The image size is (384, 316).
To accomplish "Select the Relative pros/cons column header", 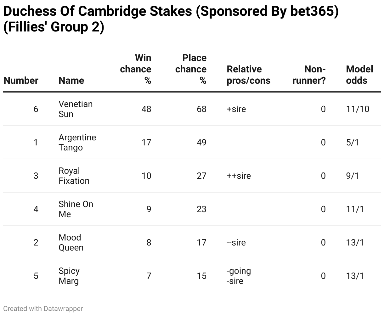I will click(x=248, y=75).
